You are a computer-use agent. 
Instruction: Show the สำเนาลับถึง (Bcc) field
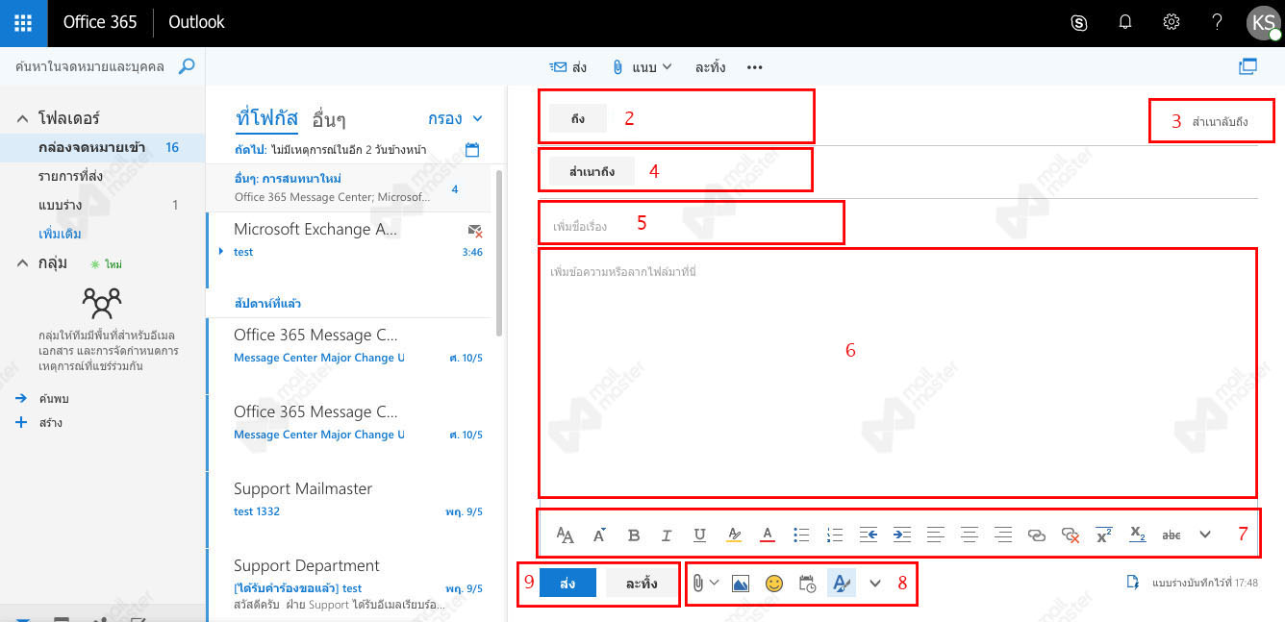(x=1220, y=122)
